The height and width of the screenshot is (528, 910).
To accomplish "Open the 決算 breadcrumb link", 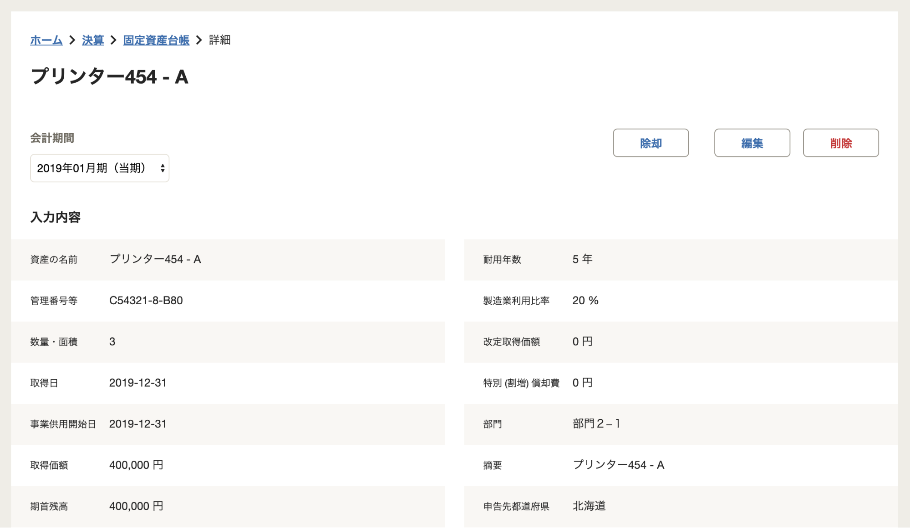I will click(93, 40).
